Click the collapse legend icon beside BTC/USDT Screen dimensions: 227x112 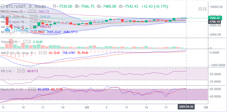pyautogui.click(x=3, y=6)
